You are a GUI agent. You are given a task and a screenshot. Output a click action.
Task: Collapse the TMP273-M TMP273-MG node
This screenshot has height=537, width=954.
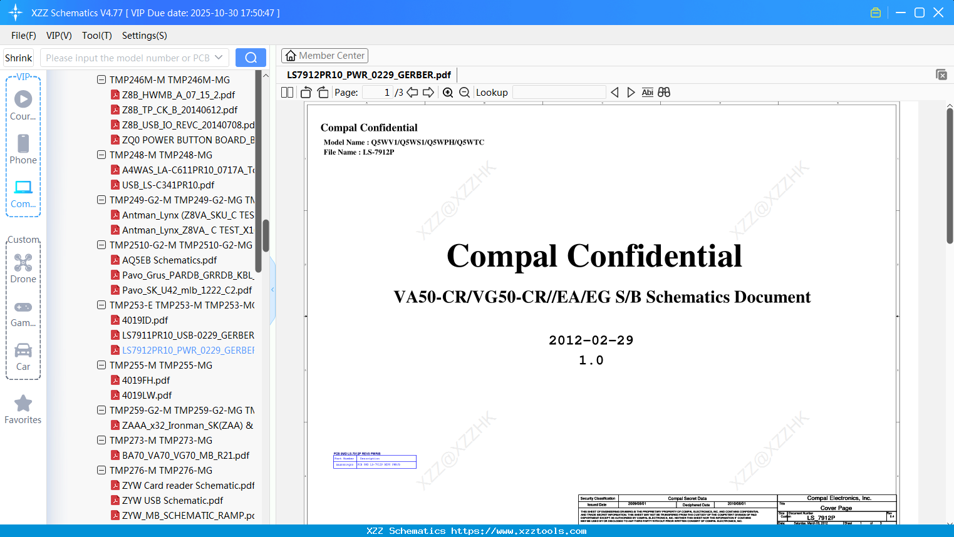point(101,441)
